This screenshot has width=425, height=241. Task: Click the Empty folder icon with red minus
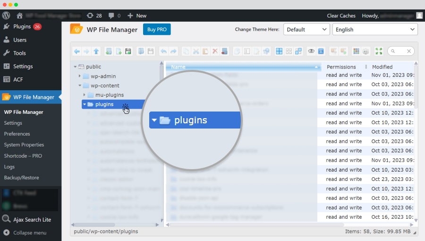pyautogui.click(x=224, y=51)
